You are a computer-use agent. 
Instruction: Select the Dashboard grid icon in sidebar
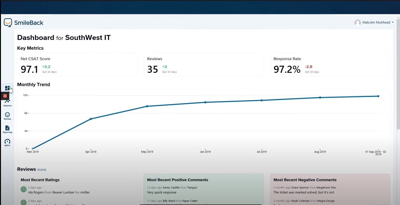pos(7,88)
